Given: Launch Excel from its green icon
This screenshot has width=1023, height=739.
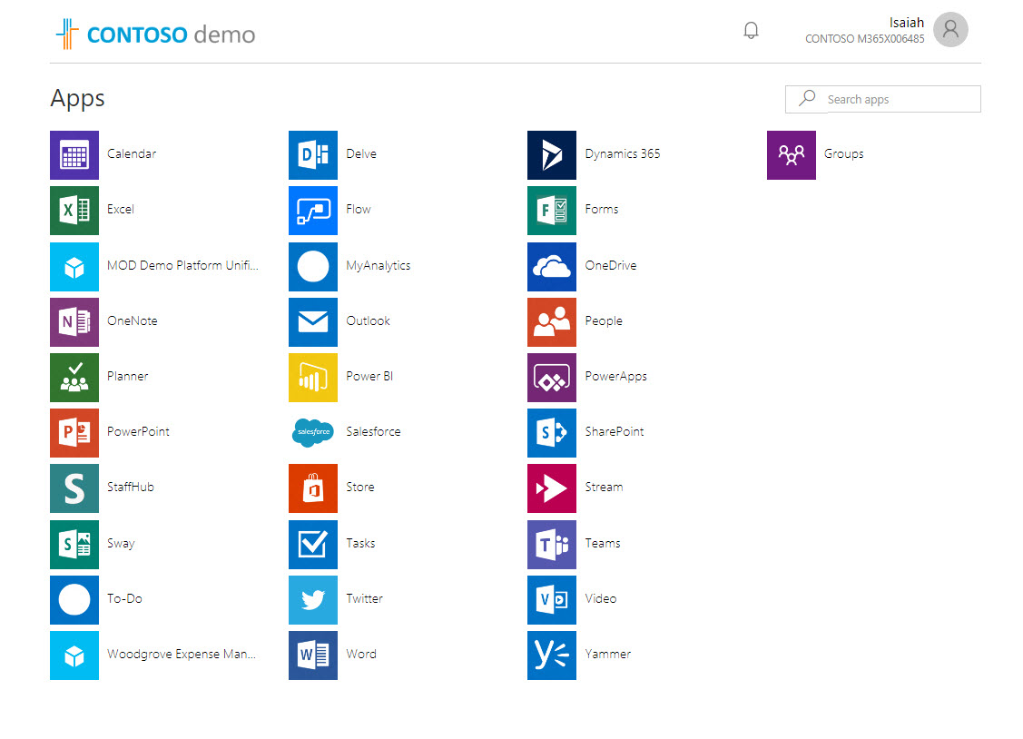Looking at the screenshot, I should [x=74, y=211].
